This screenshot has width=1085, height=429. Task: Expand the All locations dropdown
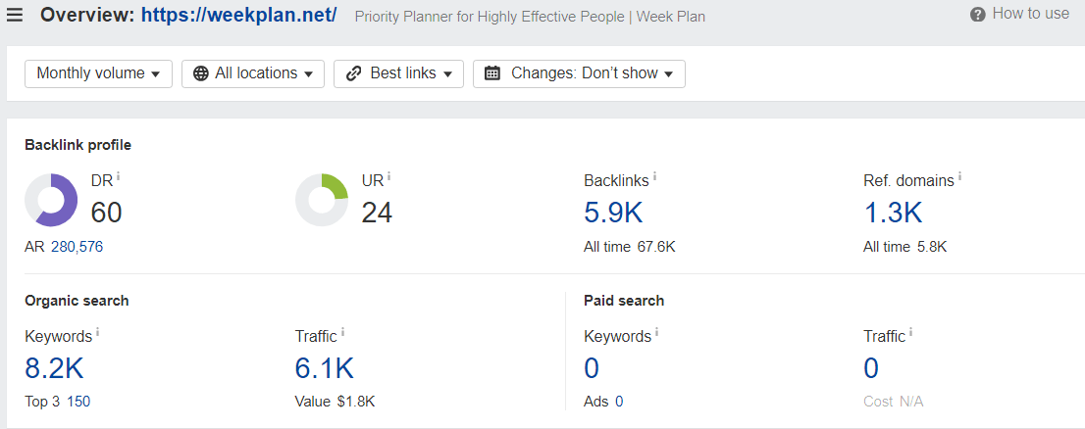(x=253, y=73)
